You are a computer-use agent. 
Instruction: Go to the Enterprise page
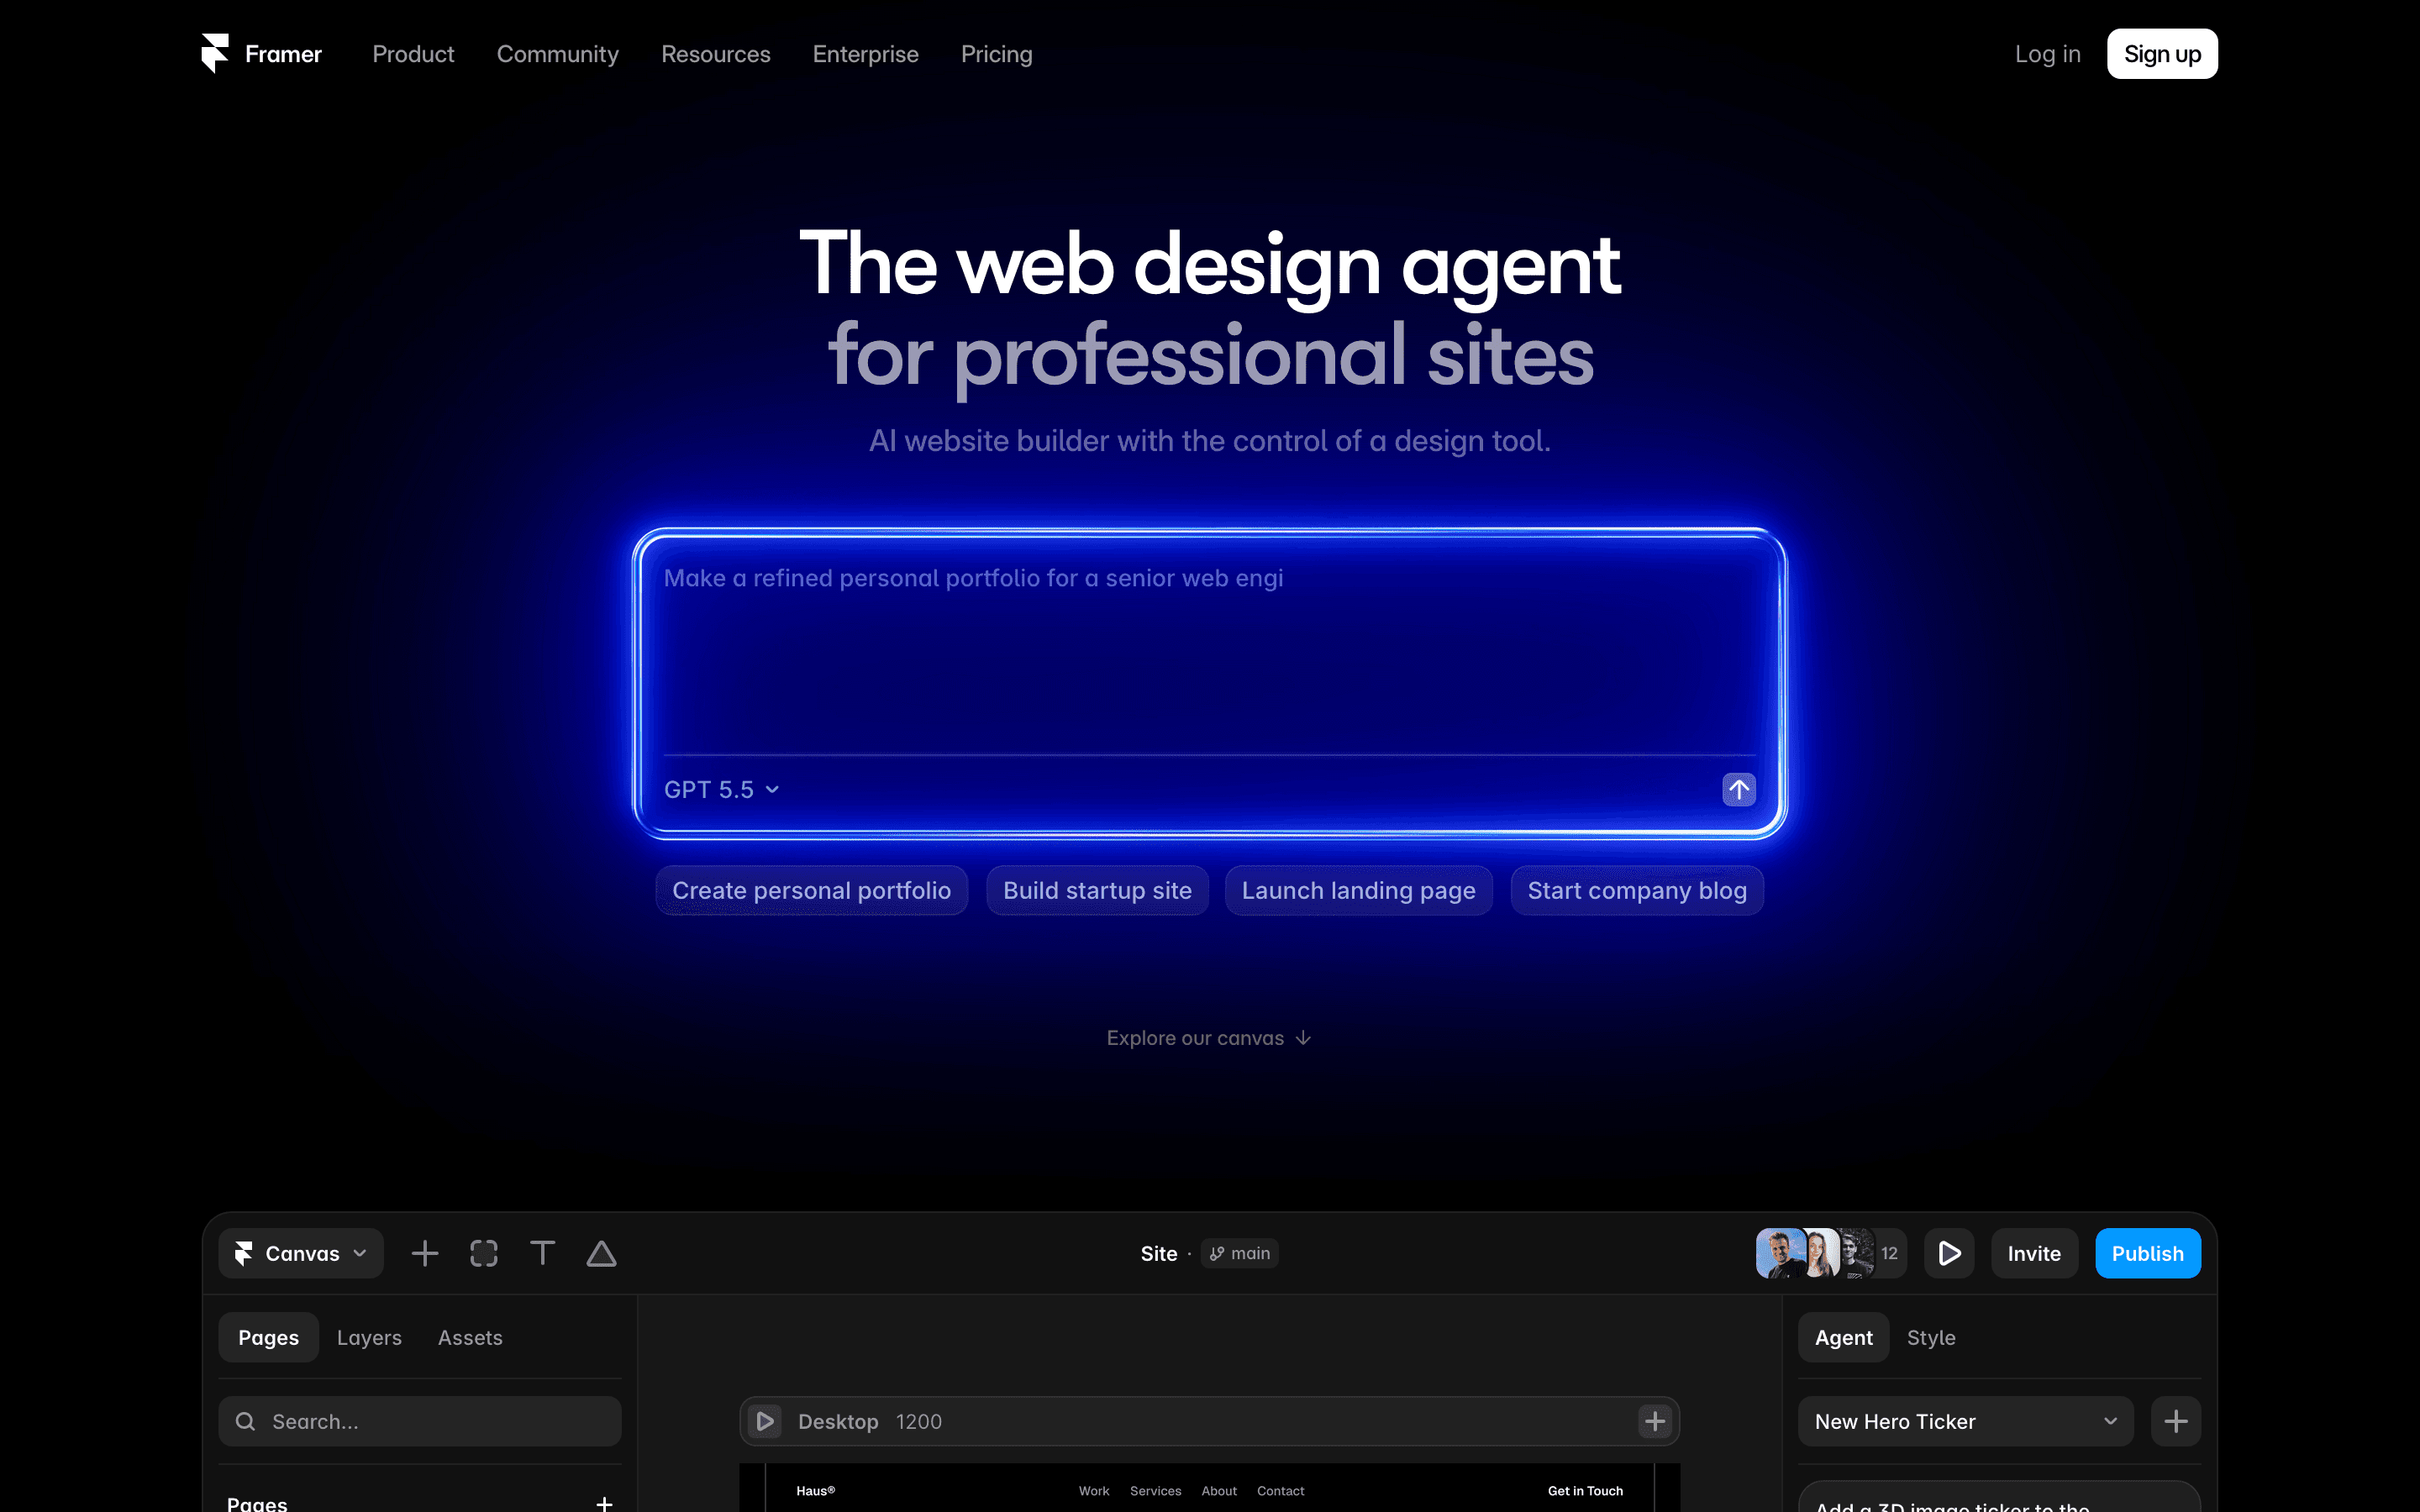865,54
